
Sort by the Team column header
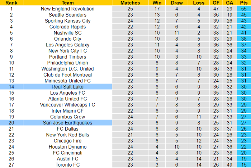(67, 3)
